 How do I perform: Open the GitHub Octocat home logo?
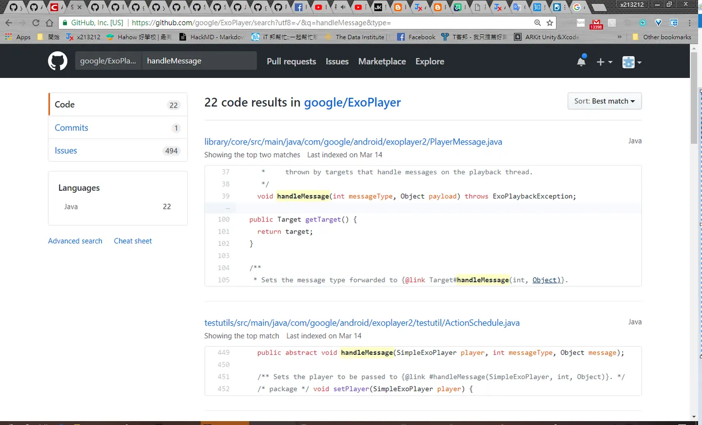pos(58,61)
